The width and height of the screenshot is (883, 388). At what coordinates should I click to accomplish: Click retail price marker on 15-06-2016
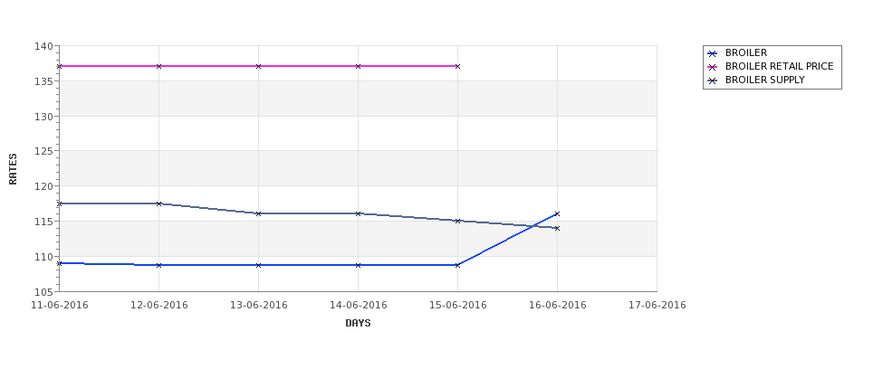(457, 66)
